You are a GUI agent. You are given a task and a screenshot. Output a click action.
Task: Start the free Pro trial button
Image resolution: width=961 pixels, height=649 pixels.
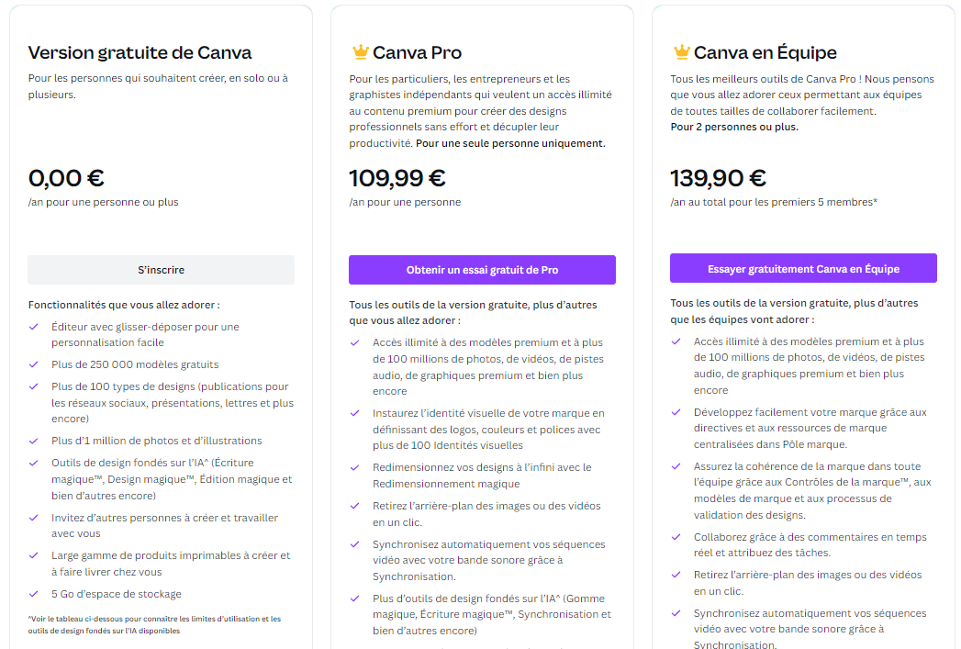[x=482, y=270]
